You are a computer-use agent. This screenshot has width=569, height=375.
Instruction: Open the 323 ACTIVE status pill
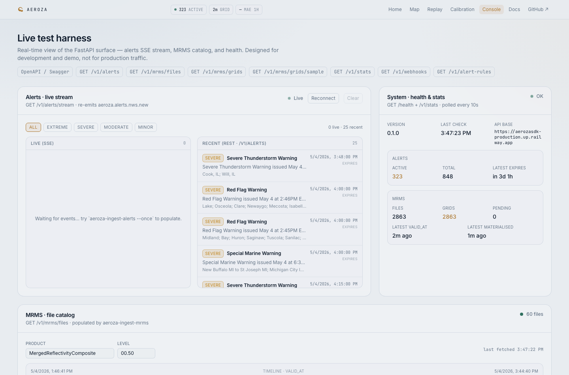point(188,9)
